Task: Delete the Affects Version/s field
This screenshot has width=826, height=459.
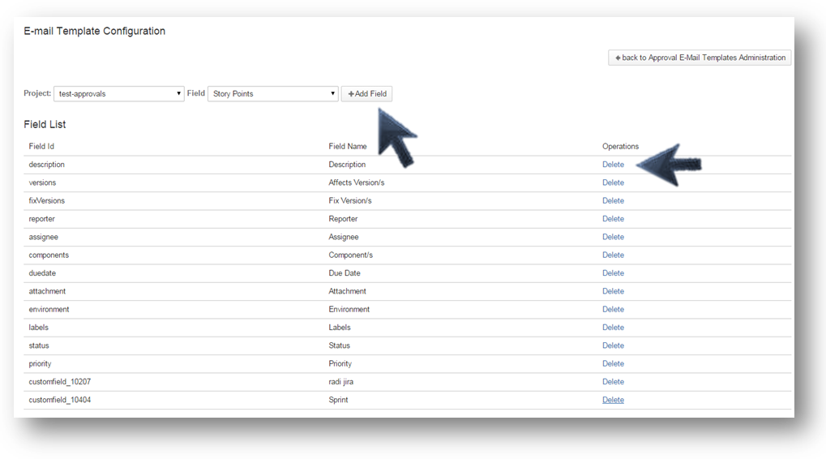Action: pos(613,182)
